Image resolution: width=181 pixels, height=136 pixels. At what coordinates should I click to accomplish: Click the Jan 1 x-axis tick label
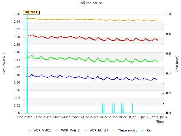[135, 117]
